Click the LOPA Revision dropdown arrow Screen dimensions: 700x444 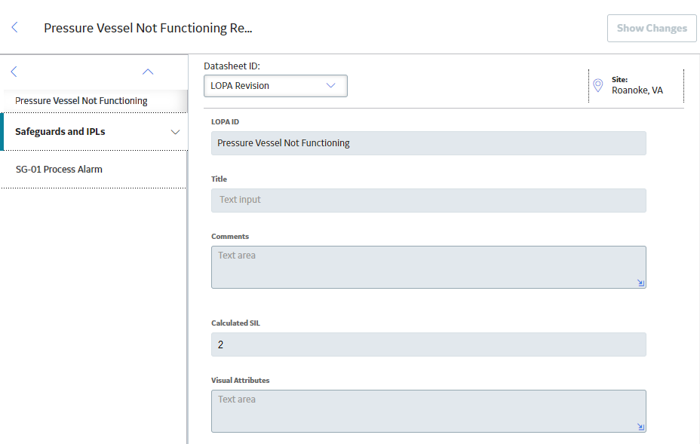click(x=331, y=86)
